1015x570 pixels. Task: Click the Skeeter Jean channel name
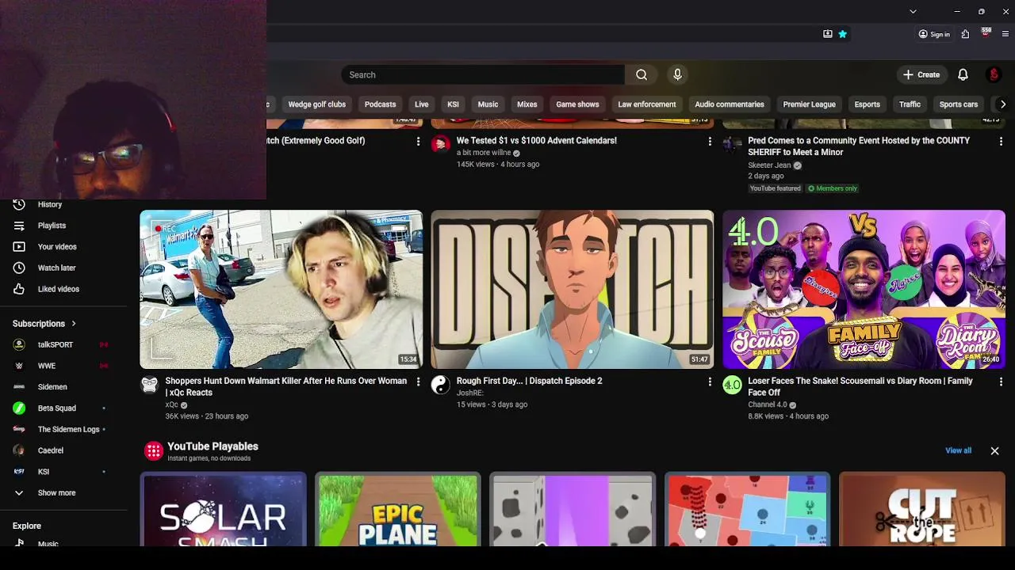coord(769,165)
